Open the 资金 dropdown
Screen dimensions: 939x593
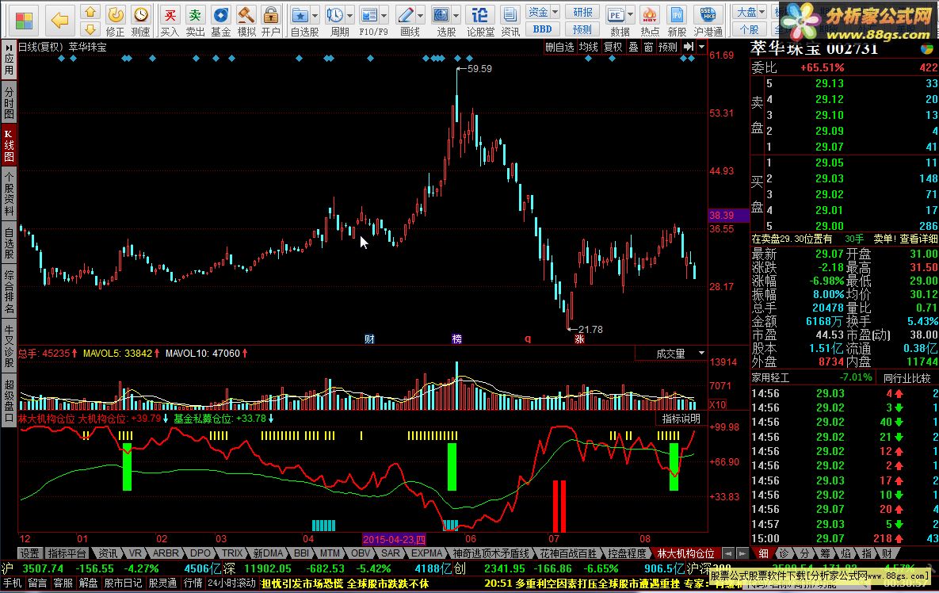click(543, 12)
